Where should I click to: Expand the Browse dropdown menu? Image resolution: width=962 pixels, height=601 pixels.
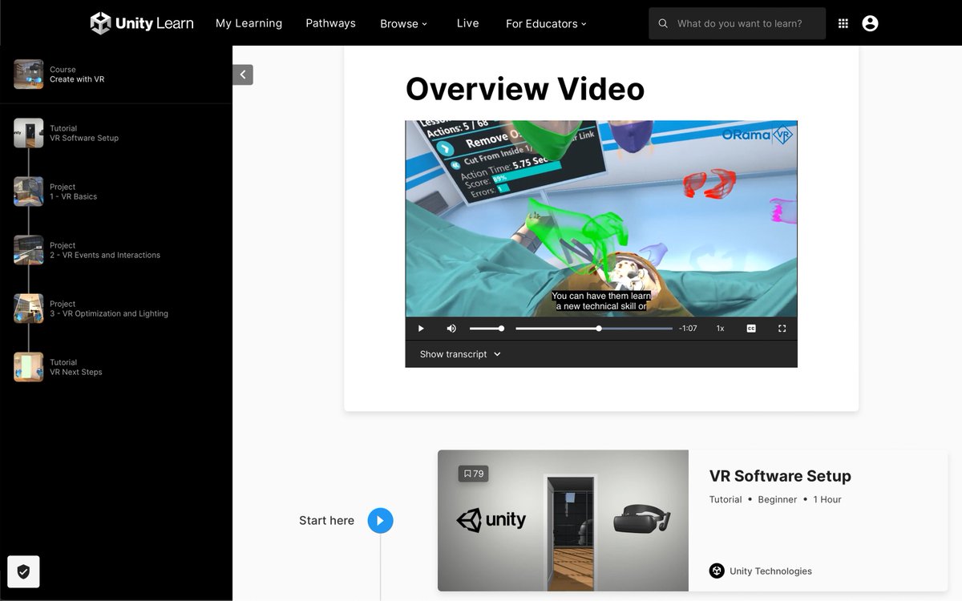click(404, 24)
